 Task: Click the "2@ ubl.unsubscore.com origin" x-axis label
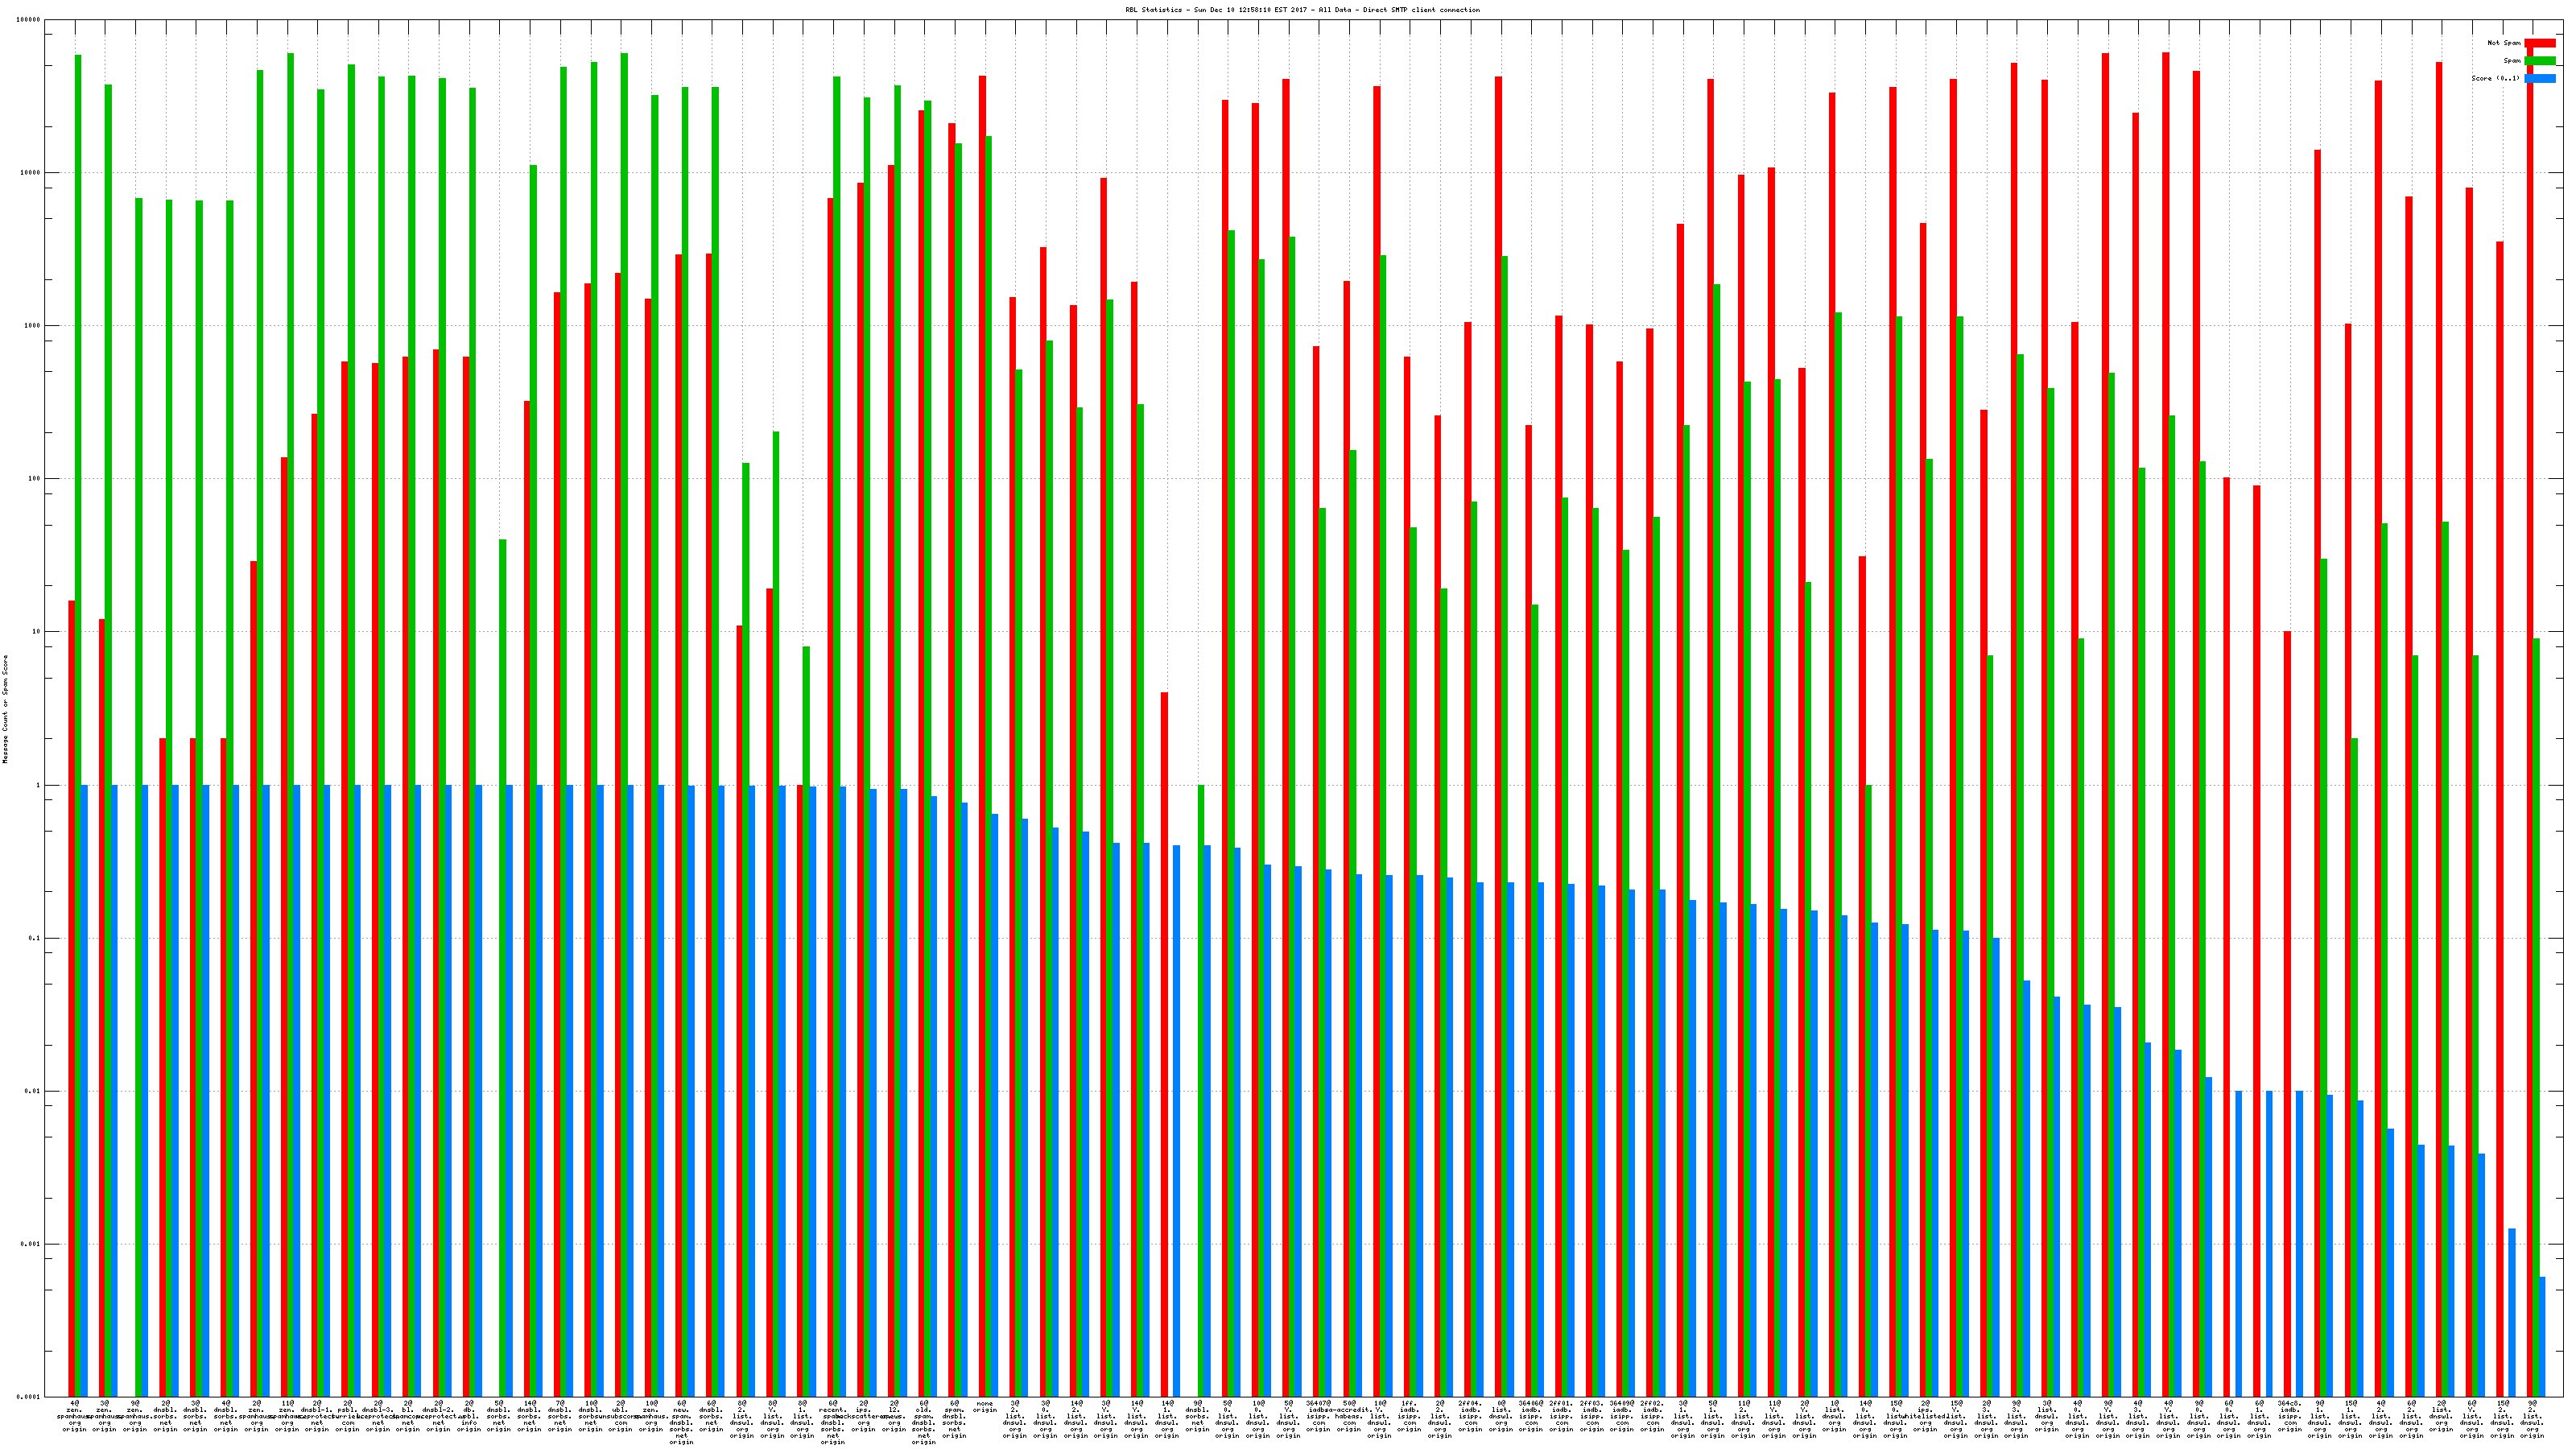(620, 1415)
